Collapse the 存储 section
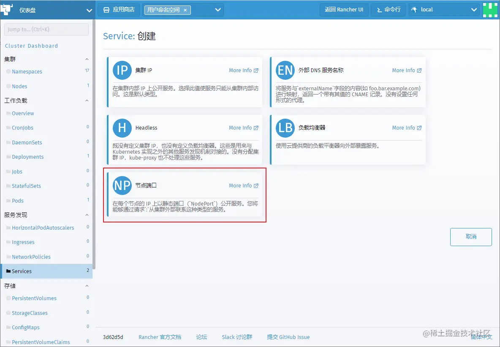 click(x=87, y=286)
